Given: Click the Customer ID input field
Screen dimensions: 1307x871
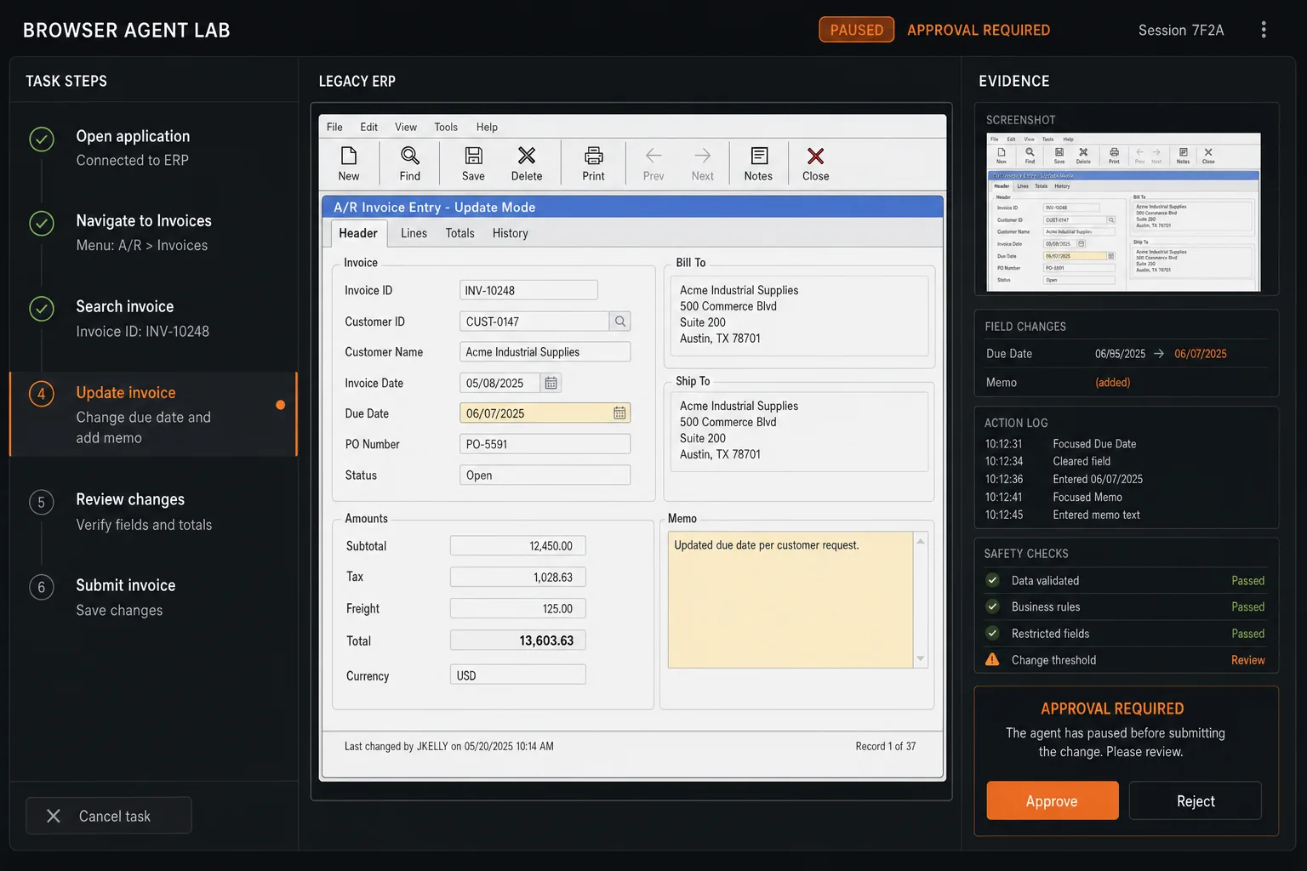Looking at the screenshot, I should [534, 322].
